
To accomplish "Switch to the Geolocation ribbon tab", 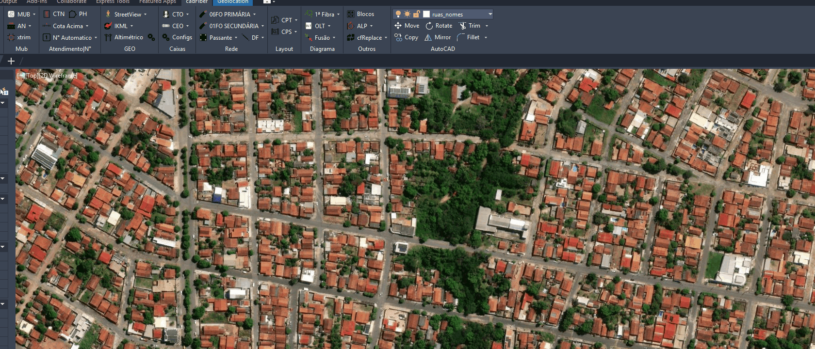I will 232,2.
